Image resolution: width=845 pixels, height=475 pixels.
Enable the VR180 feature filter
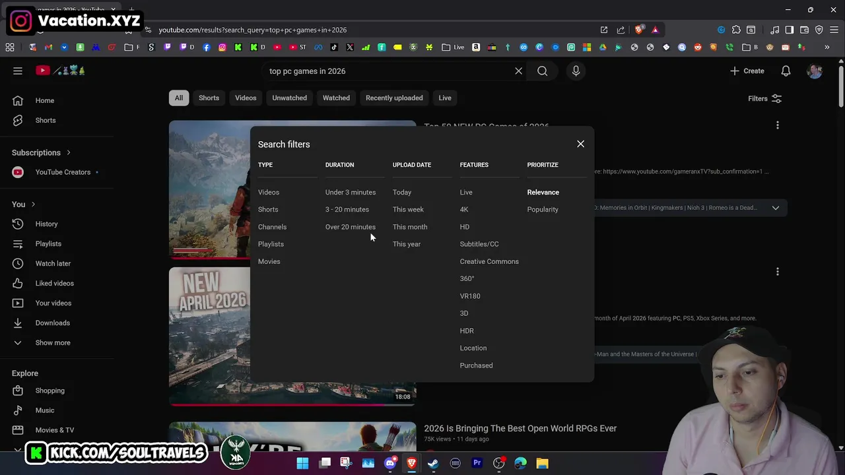click(470, 296)
